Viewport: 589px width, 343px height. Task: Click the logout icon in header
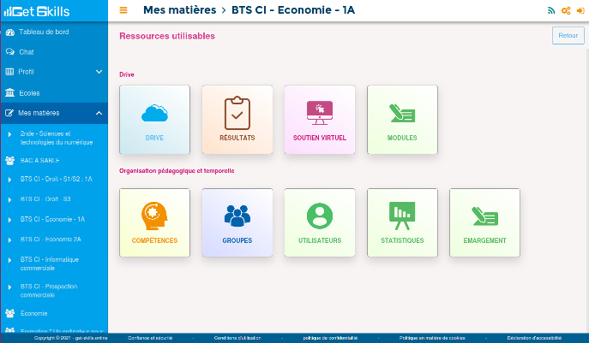(580, 10)
